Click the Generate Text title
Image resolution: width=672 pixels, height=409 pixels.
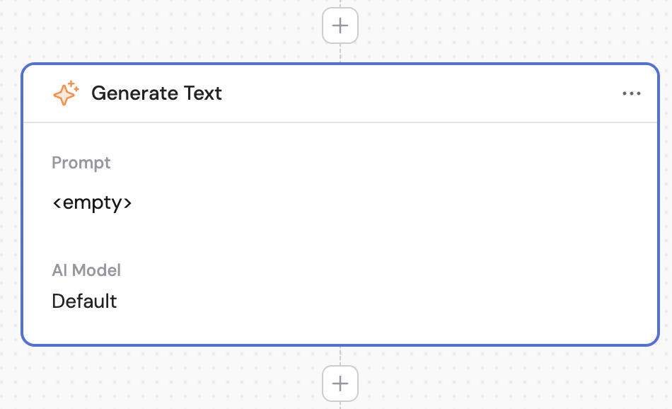click(x=157, y=93)
